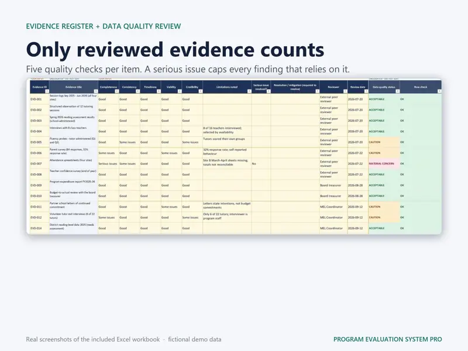Select the EVD-007 evidence ID cell
Image resolution: width=468 pixels, height=351 pixels.
coord(39,164)
